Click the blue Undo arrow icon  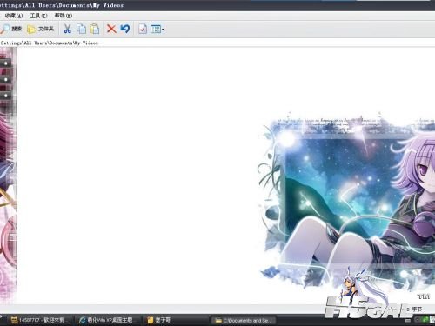pyautogui.click(x=125, y=29)
